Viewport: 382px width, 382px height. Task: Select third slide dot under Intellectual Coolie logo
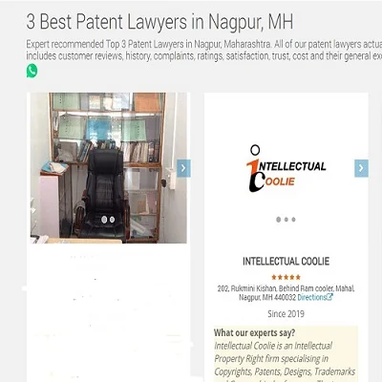click(x=293, y=220)
